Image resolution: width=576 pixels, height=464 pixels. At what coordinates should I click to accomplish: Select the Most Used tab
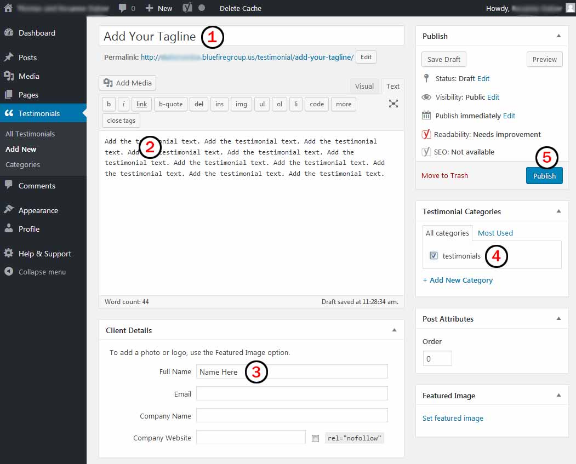tap(495, 233)
